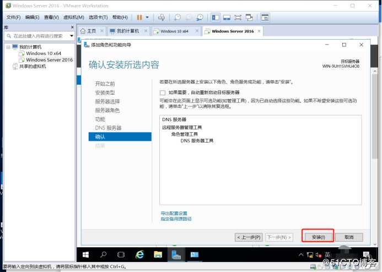Click the 上一步(P) button
The image size is (382, 272).
point(249,237)
